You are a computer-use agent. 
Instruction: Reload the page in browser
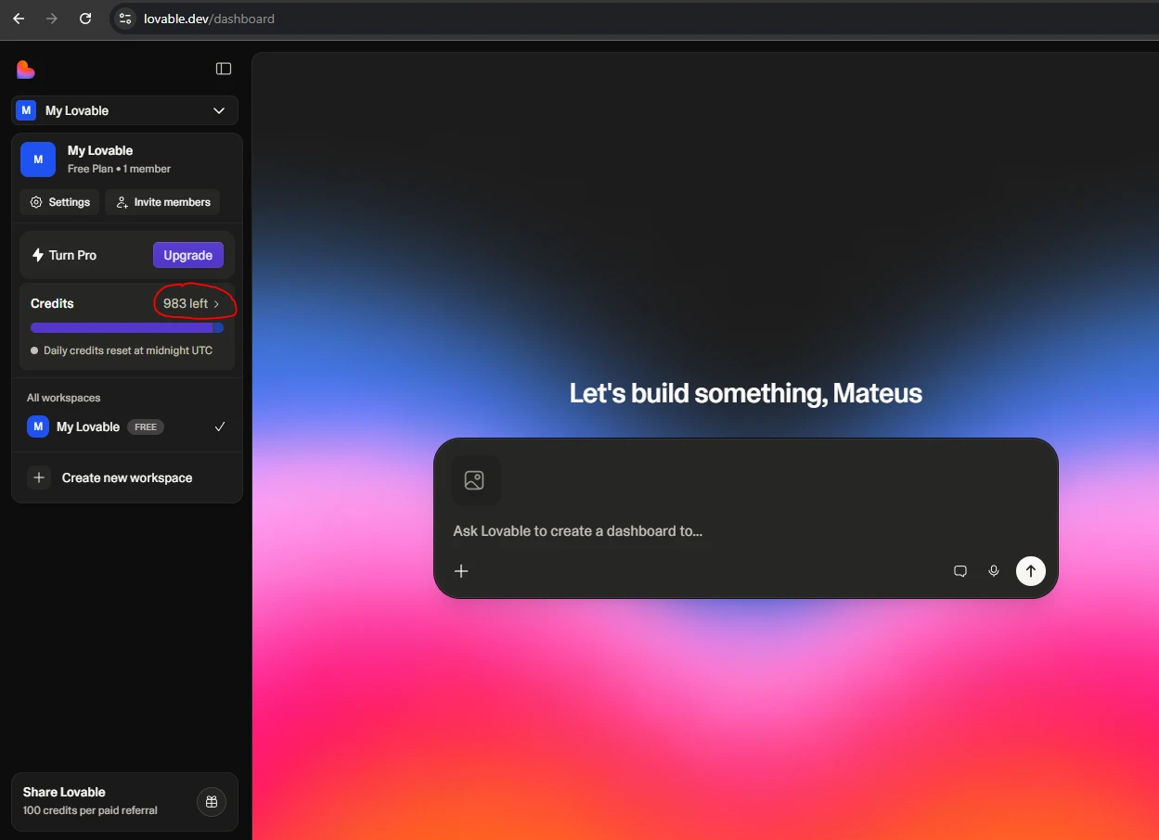(x=85, y=19)
